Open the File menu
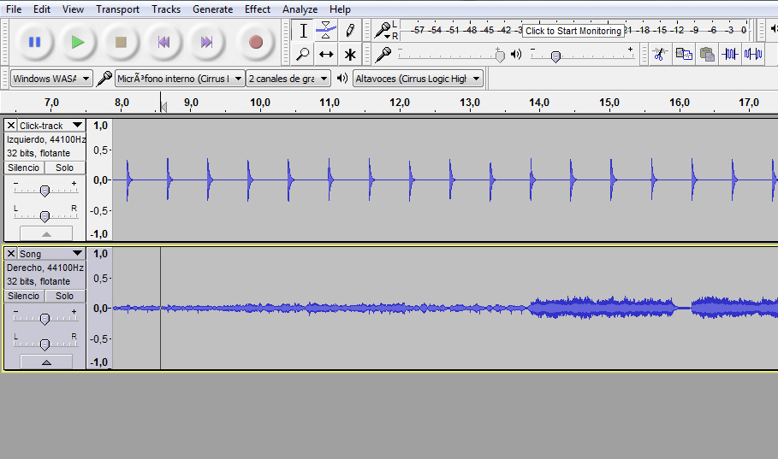The image size is (778, 459). [x=14, y=9]
